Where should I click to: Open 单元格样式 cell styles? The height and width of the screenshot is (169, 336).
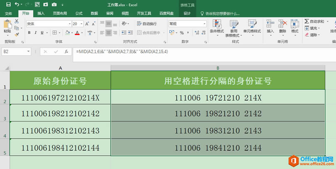[x=252, y=27]
